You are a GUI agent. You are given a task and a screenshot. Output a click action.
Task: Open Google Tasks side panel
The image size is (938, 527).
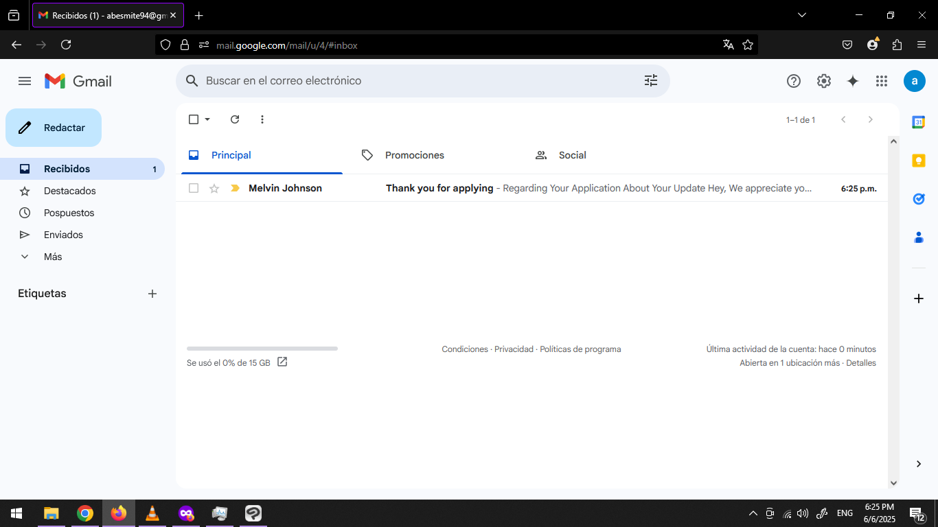coord(919,199)
